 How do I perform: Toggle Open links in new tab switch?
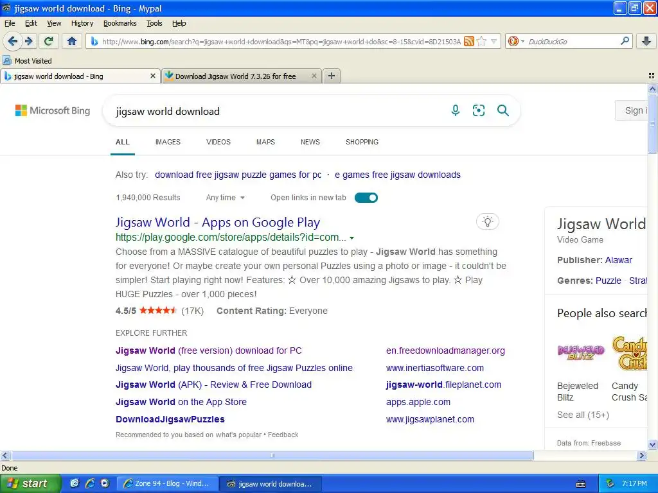point(366,198)
